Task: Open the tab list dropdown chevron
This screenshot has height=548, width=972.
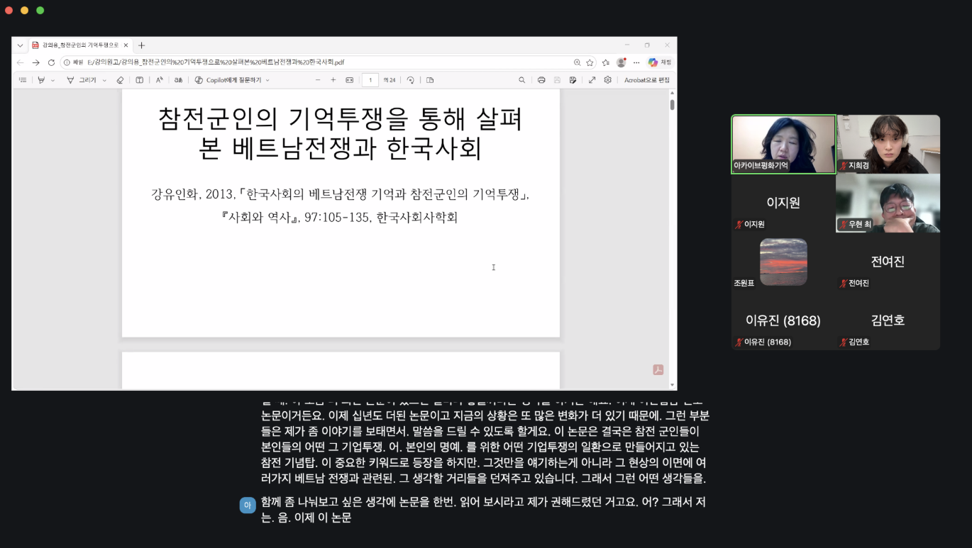Action: point(20,45)
